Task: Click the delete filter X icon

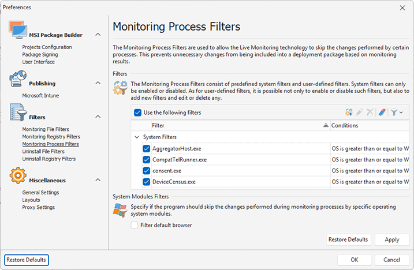Action: point(370,112)
